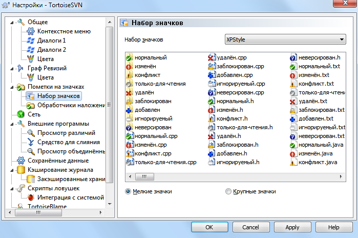Click the icon for удалён.cpp

pyautogui.click(x=212, y=57)
